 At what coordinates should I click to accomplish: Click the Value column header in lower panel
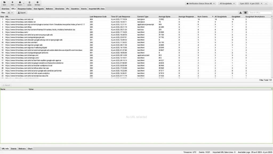(x=71, y=89)
